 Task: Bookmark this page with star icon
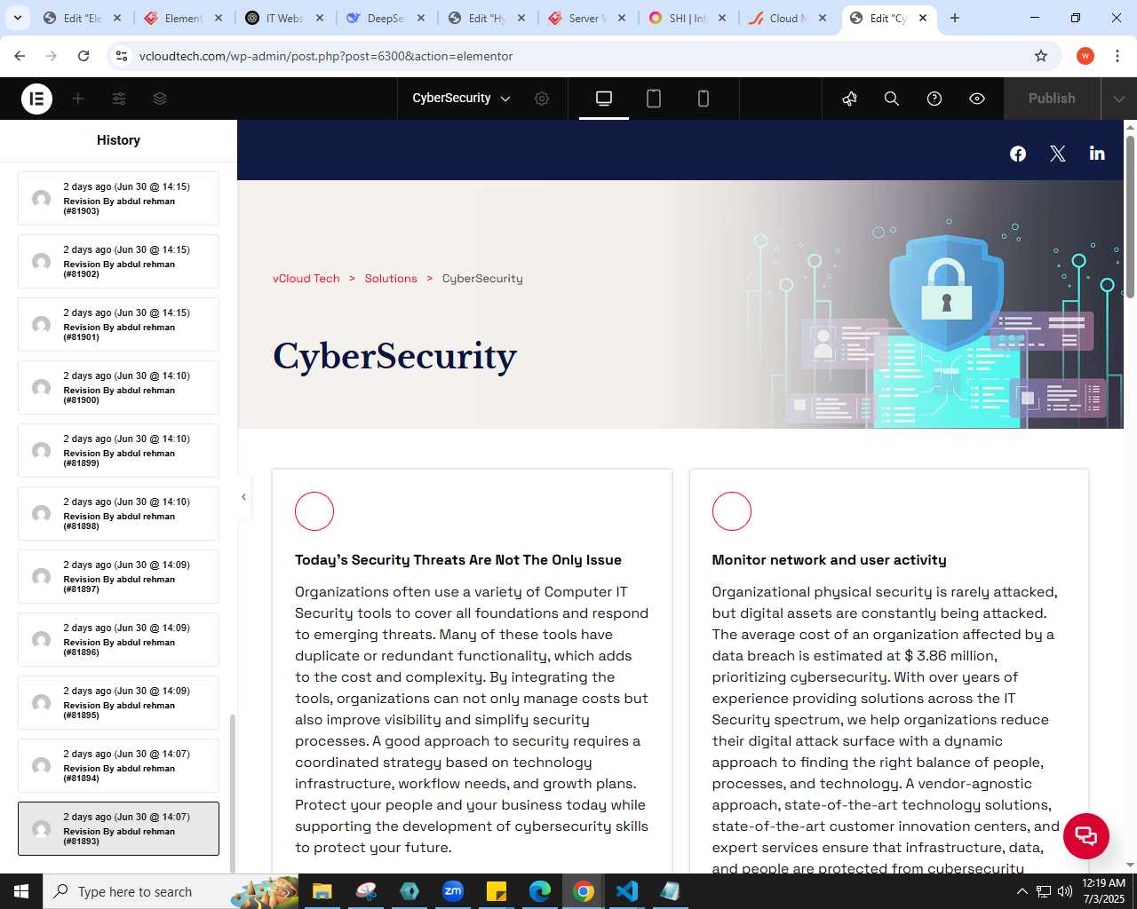tap(1041, 56)
